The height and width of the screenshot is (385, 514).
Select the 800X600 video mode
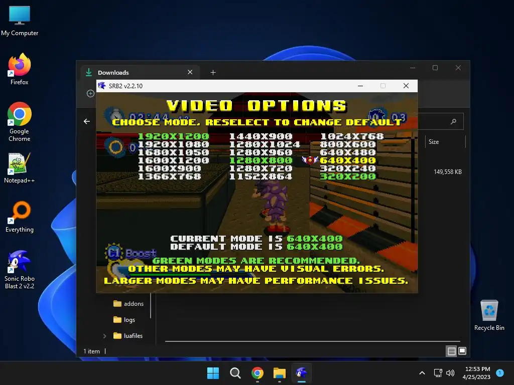[x=348, y=144]
